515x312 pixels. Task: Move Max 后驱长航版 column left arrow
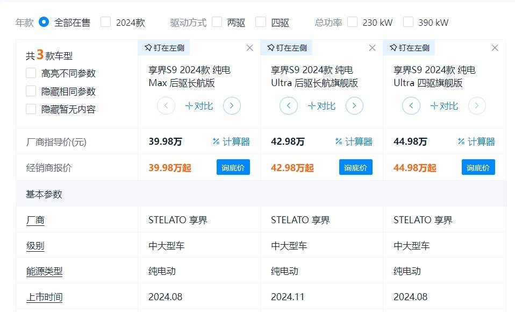click(x=166, y=106)
